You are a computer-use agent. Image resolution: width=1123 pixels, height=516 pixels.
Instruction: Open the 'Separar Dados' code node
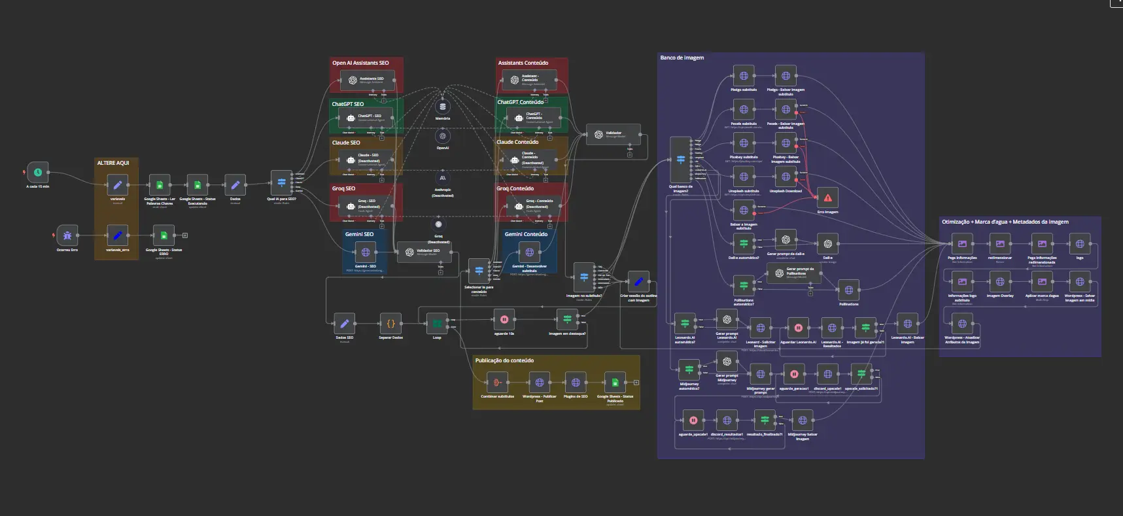tap(390, 324)
